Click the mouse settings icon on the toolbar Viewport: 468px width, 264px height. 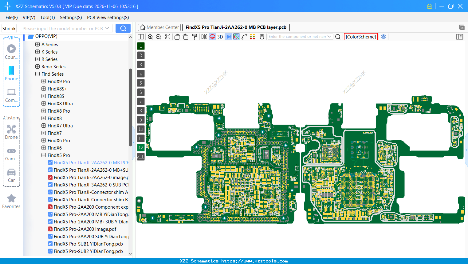(x=262, y=37)
